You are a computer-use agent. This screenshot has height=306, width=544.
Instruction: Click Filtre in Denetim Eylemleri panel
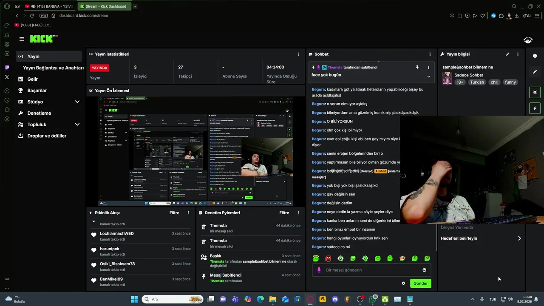[x=284, y=213]
